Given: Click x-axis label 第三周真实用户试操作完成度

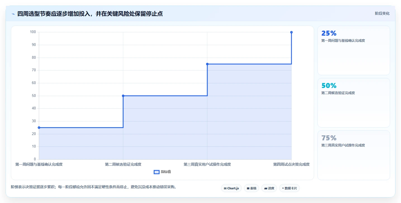Looking at the screenshot, I should point(207,164).
